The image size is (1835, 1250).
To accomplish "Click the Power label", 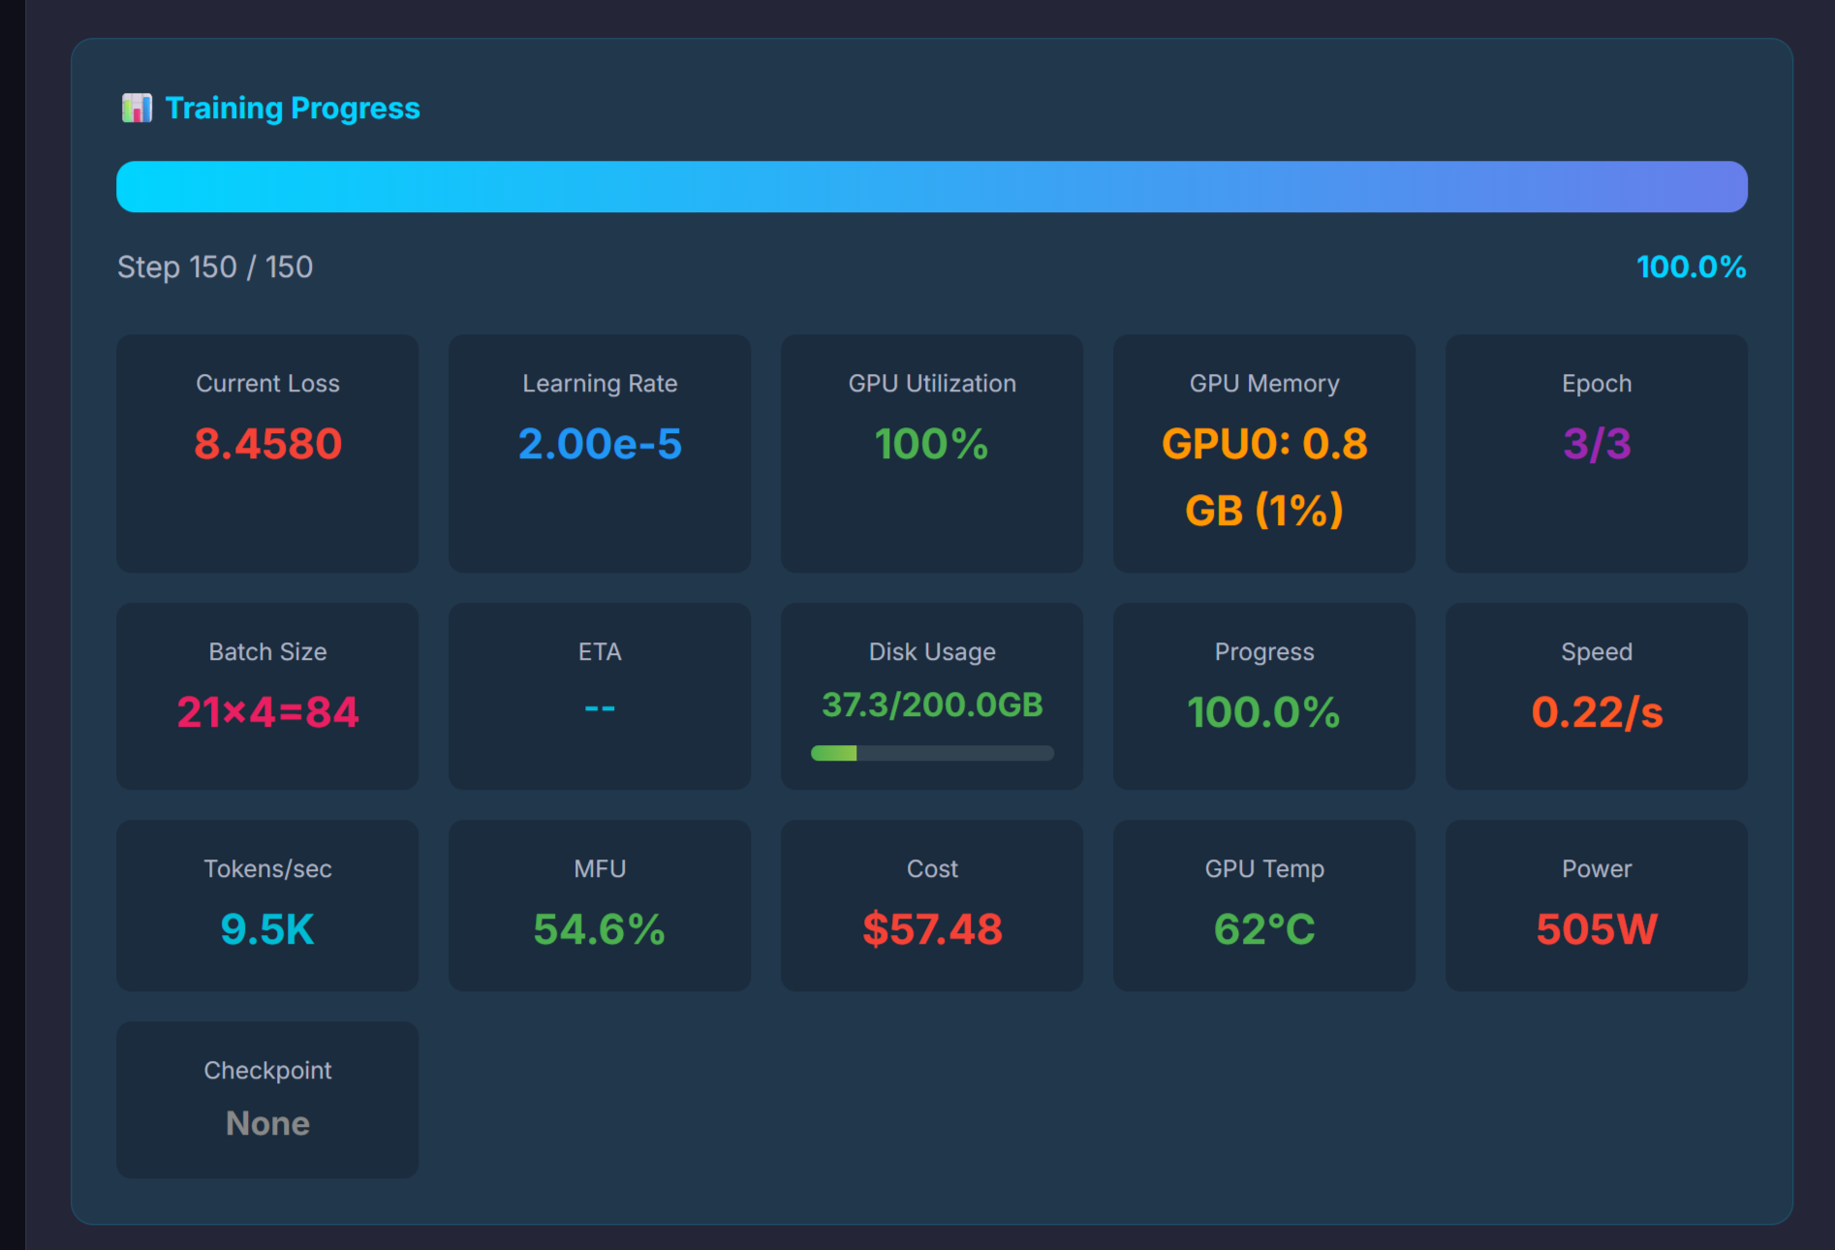I will click(x=1597, y=868).
